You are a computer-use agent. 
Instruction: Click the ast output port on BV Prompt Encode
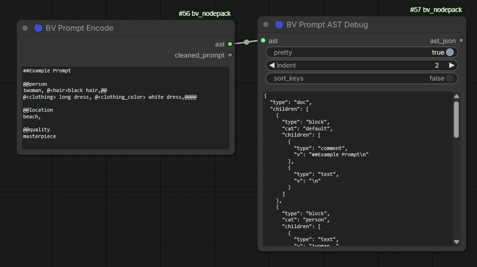[x=230, y=44]
